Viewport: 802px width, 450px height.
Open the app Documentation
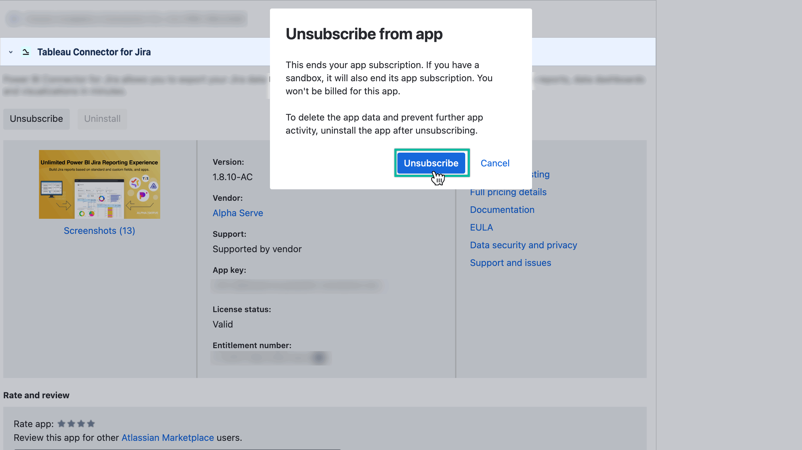(x=502, y=210)
